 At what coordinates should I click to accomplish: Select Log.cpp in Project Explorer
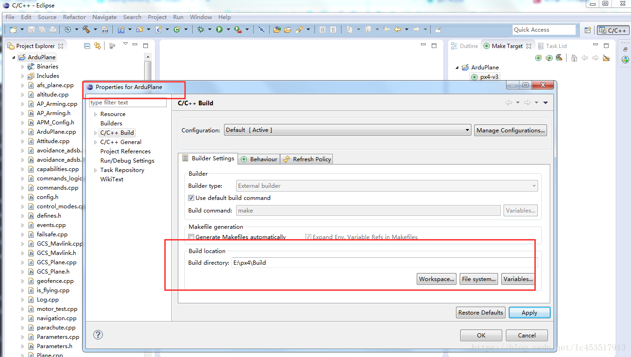point(48,300)
